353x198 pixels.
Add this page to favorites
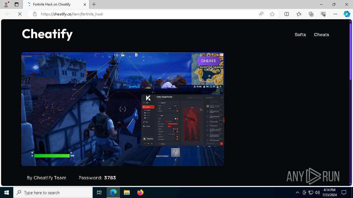point(272,14)
